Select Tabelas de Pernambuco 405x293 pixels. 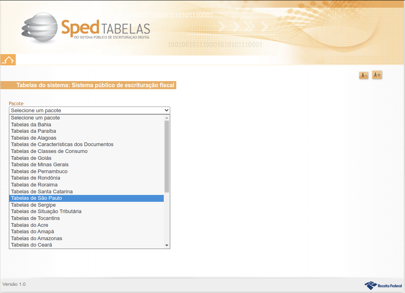87,171
